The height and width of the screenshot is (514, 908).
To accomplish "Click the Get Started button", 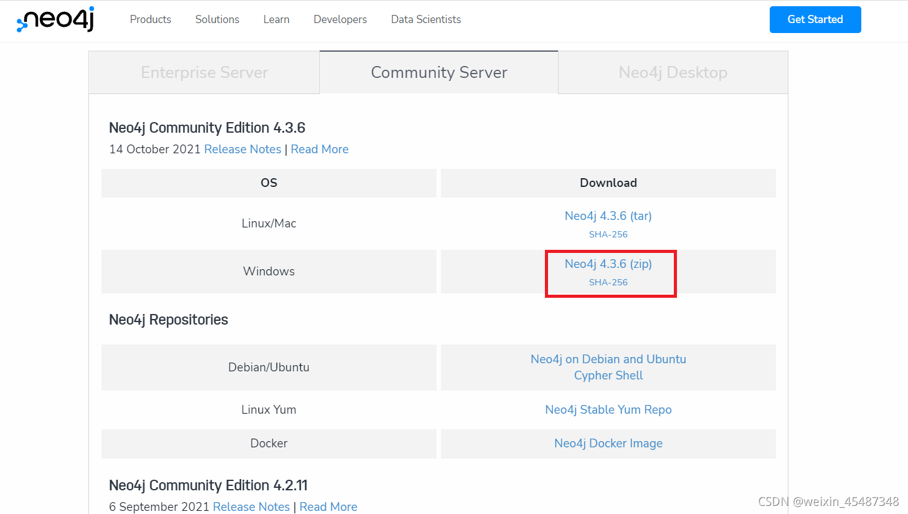I will 815,19.
